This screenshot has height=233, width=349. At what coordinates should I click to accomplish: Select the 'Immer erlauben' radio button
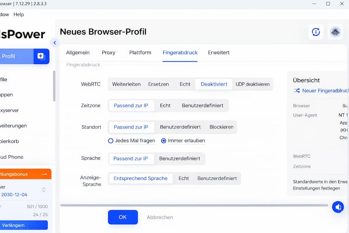pyautogui.click(x=164, y=141)
